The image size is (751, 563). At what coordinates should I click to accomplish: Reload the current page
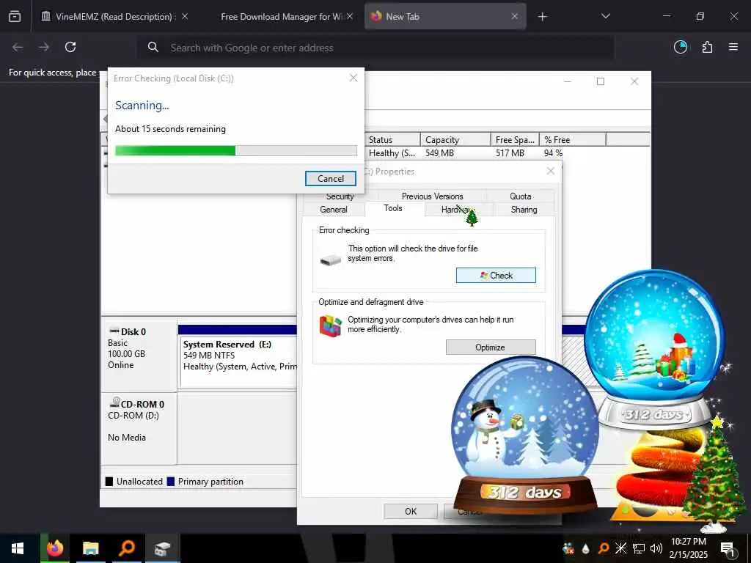[70, 47]
